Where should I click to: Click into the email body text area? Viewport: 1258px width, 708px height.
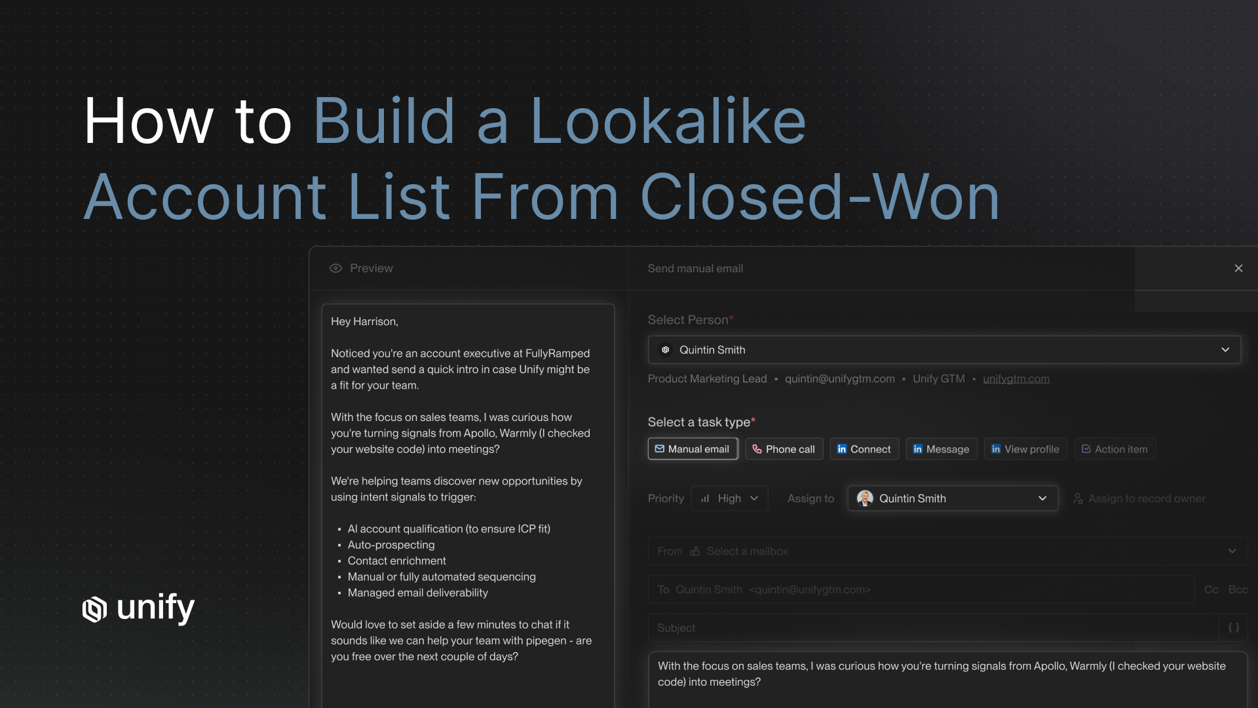[947, 680]
